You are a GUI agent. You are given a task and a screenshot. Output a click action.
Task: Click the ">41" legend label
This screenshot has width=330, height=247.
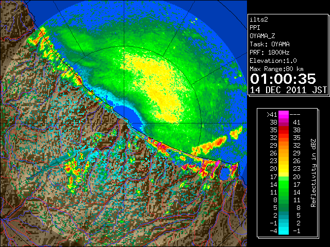click(x=272, y=115)
